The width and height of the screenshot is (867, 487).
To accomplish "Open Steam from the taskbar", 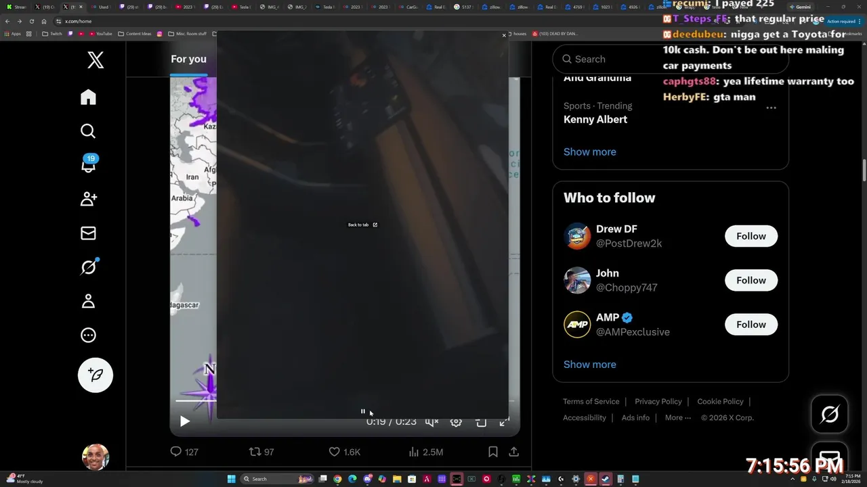I will [606, 479].
